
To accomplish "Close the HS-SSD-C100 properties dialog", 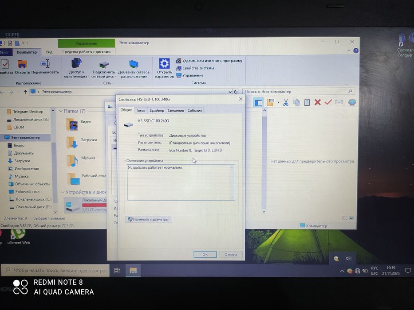I will click(x=241, y=99).
